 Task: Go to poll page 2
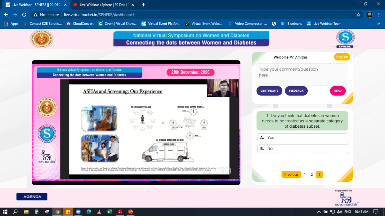pos(312,175)
